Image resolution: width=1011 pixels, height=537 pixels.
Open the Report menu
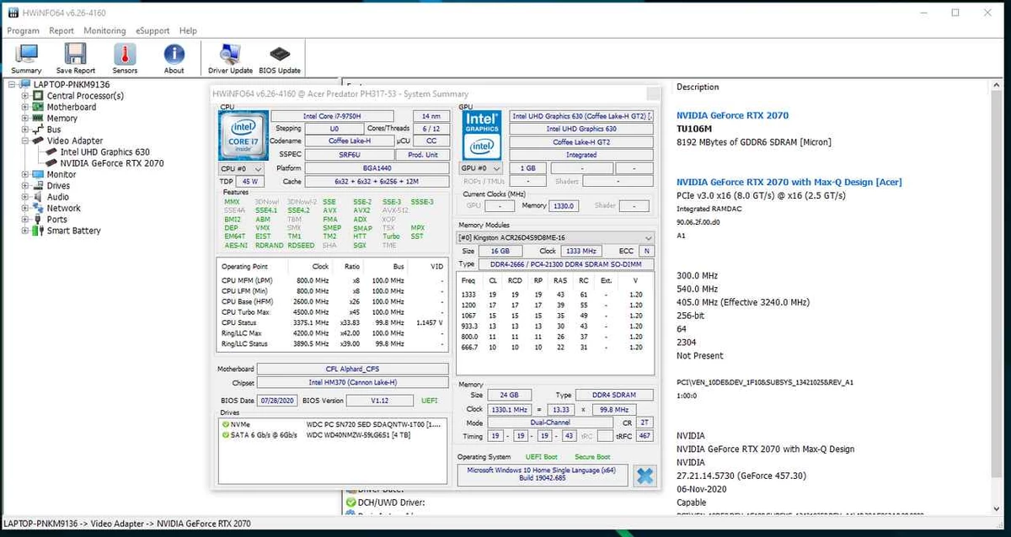[x=62, y=30]
